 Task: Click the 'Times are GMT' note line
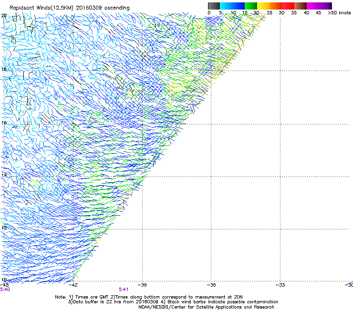click(149, 297)
